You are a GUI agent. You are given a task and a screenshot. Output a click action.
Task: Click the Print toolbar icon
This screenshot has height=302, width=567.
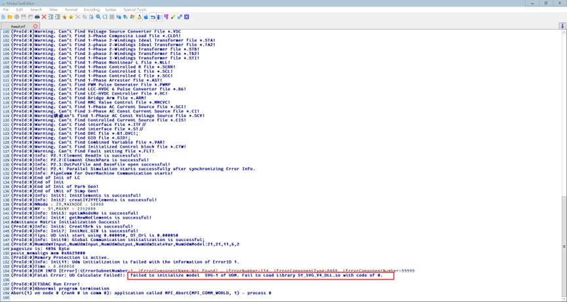pos(37,16)
